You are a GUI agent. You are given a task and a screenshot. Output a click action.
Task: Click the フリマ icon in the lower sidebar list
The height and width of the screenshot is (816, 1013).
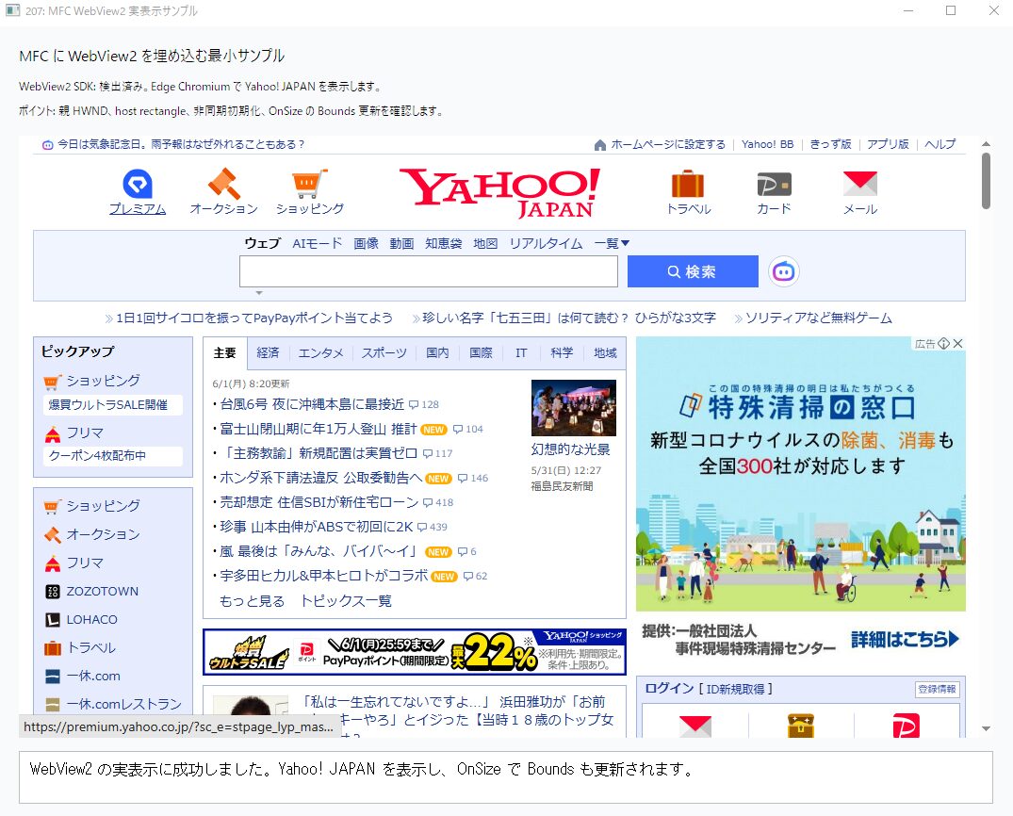pos(53,563)
